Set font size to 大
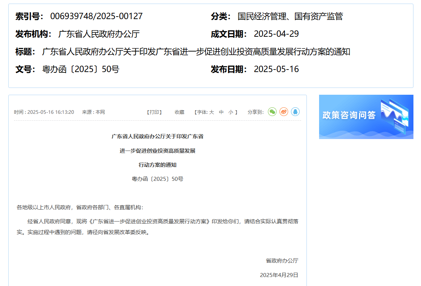The width and height of the screenshot is (421, 286). [x=211, y=112]
